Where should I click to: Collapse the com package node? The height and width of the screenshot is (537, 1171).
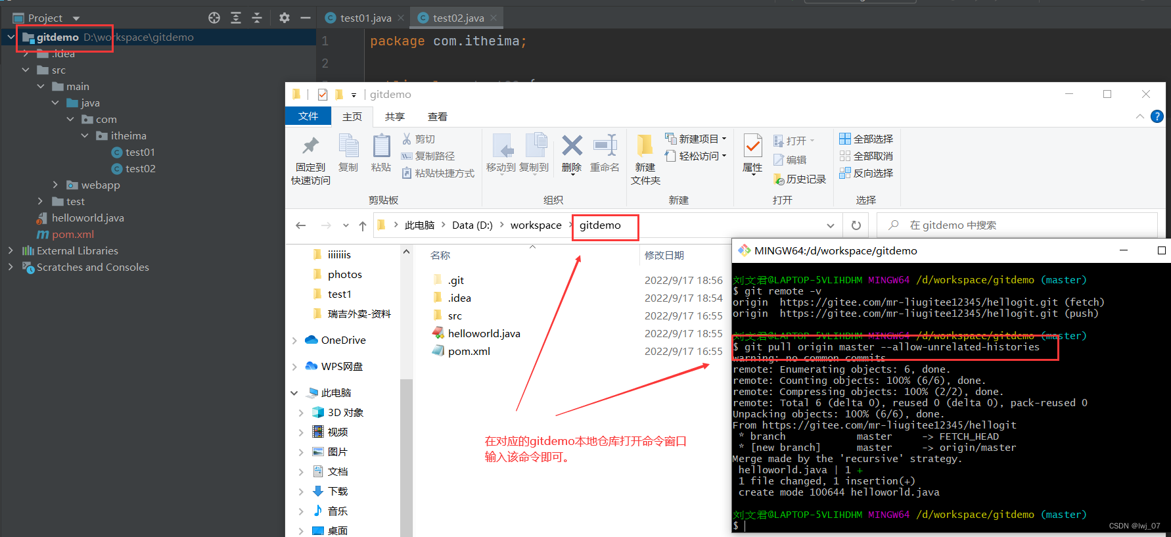[x=70, y=119]
